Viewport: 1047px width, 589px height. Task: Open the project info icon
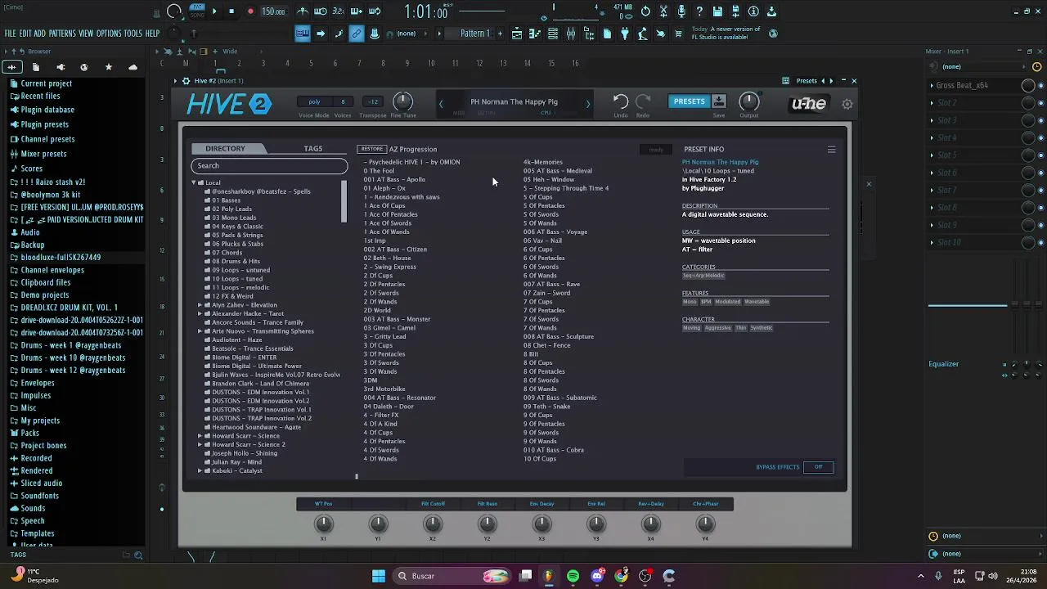point(753,11)
